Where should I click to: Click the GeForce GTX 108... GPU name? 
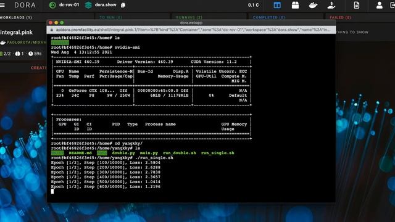[92, 91]
